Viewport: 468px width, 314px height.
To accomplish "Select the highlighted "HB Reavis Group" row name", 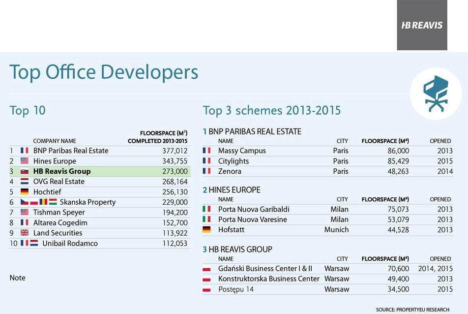I will tap(62, 171).
